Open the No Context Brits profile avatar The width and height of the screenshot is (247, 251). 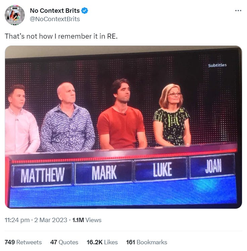tap(15, 15)
